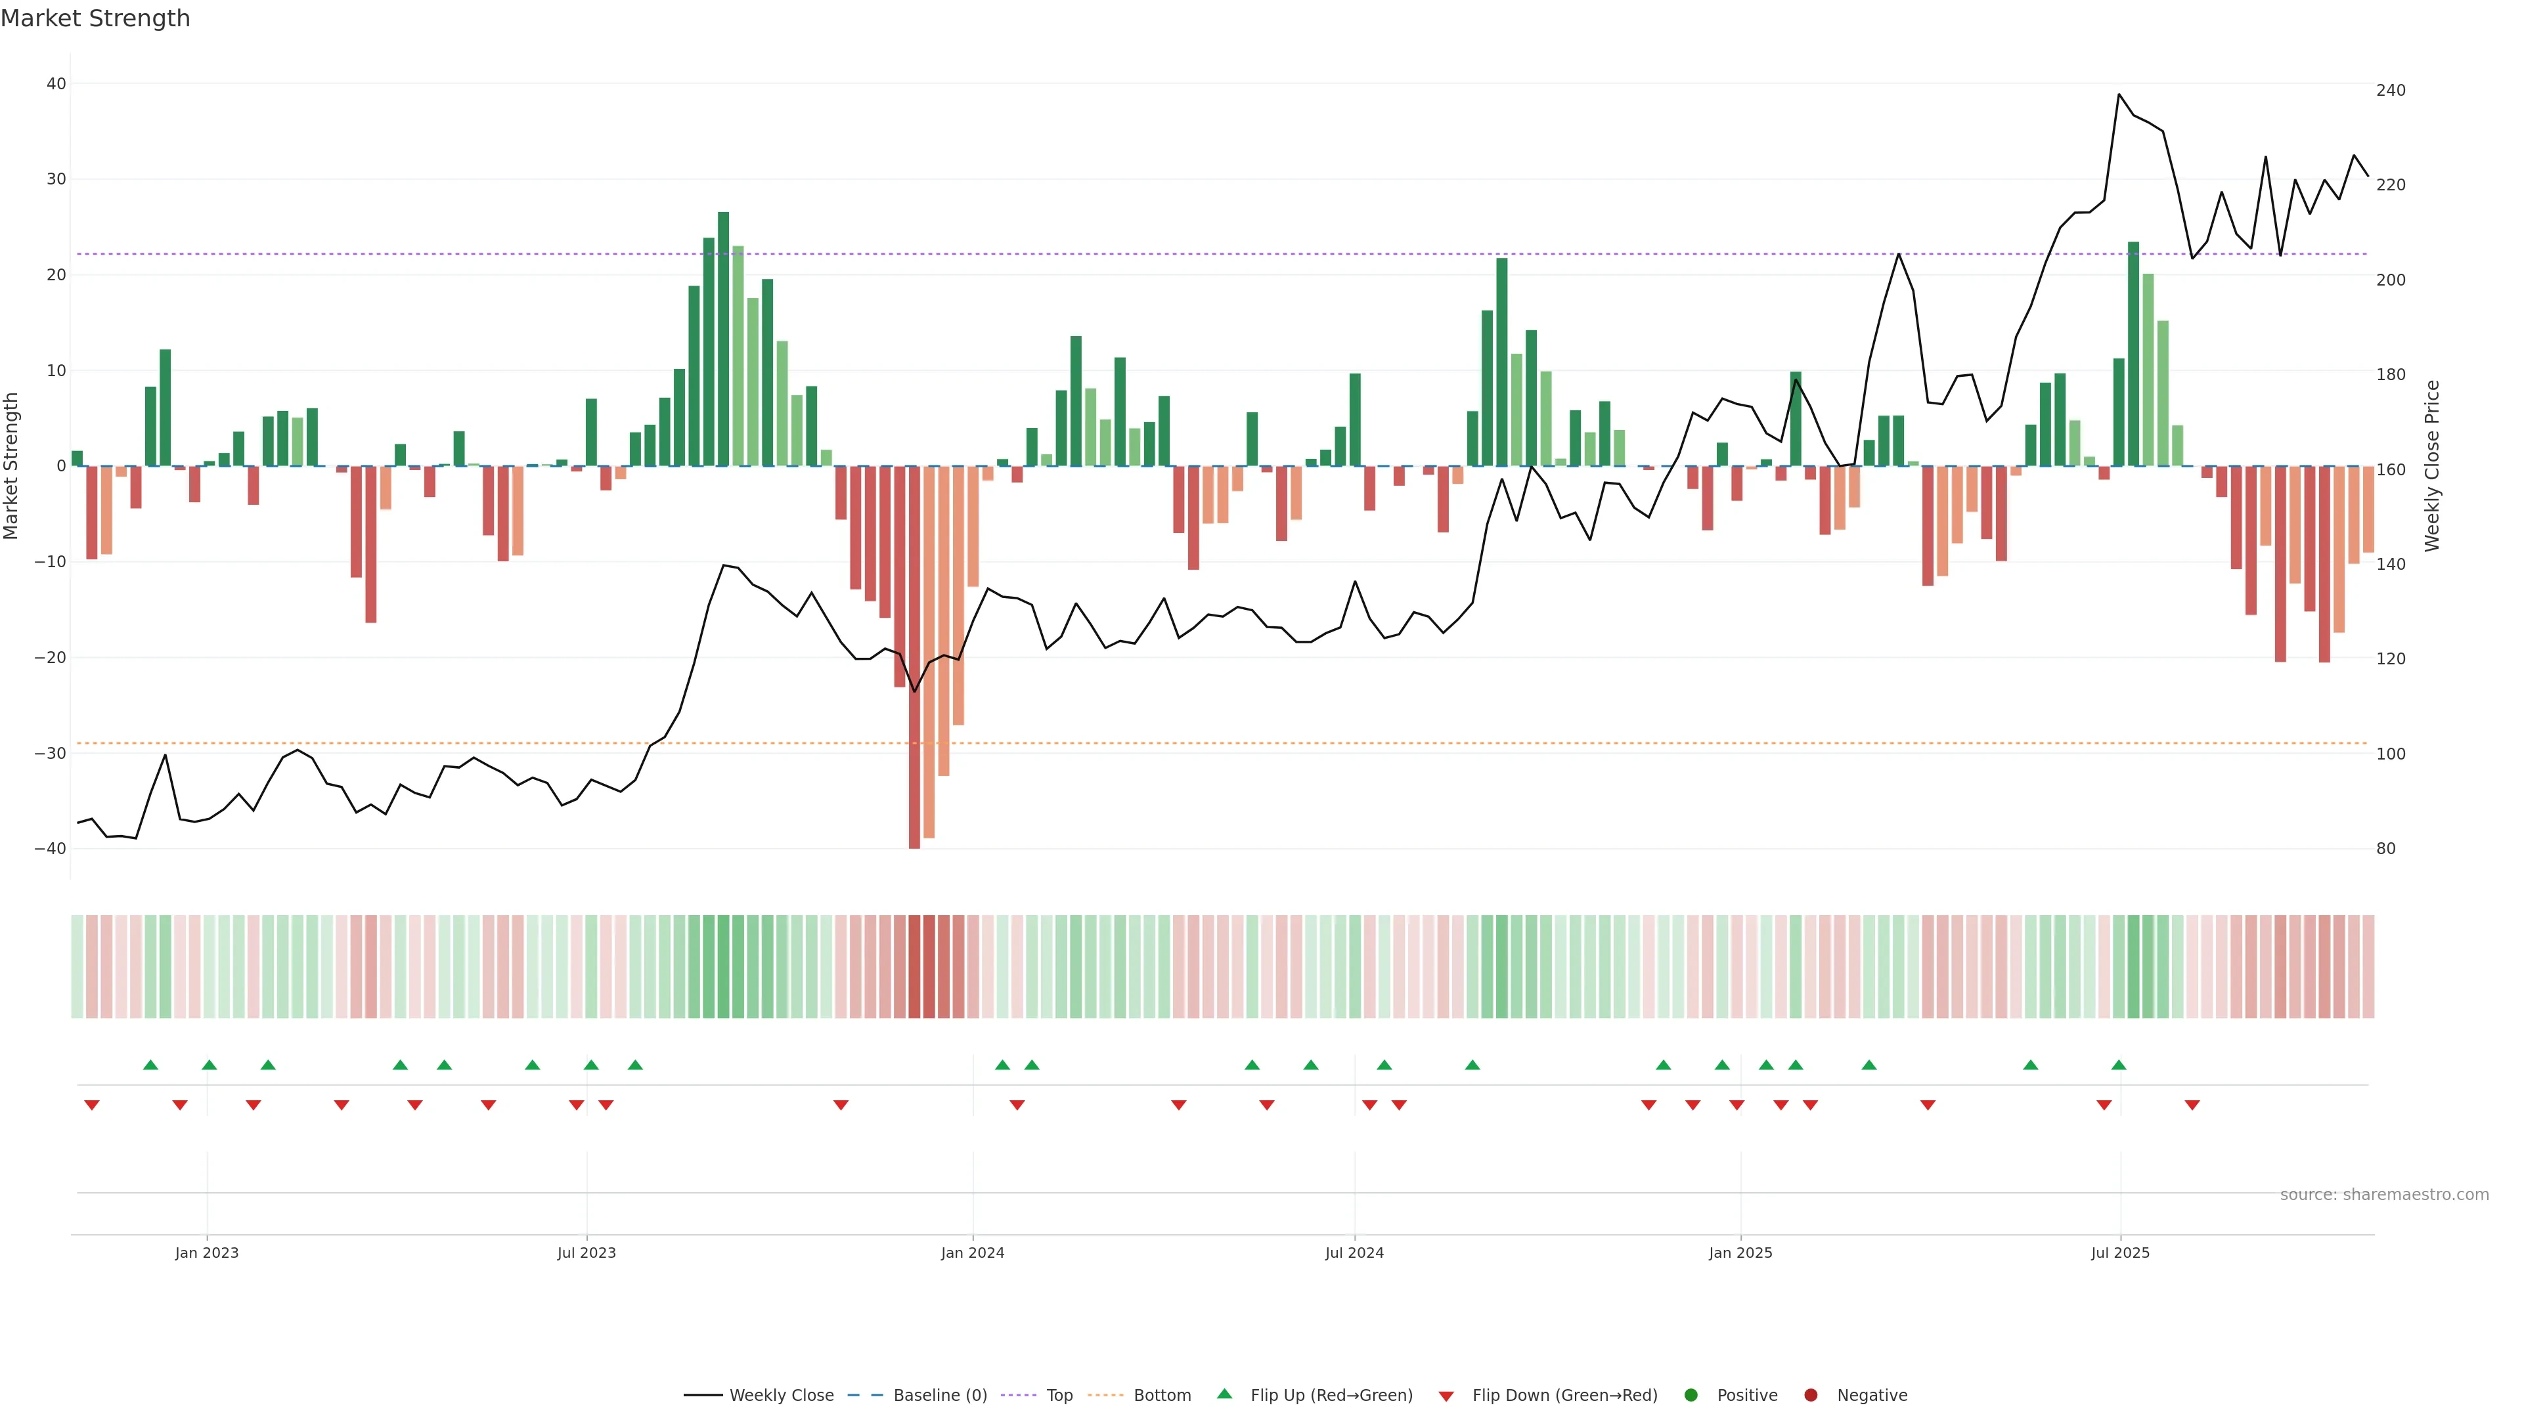Click the Market Strength chart title

(x=95, y=18)
